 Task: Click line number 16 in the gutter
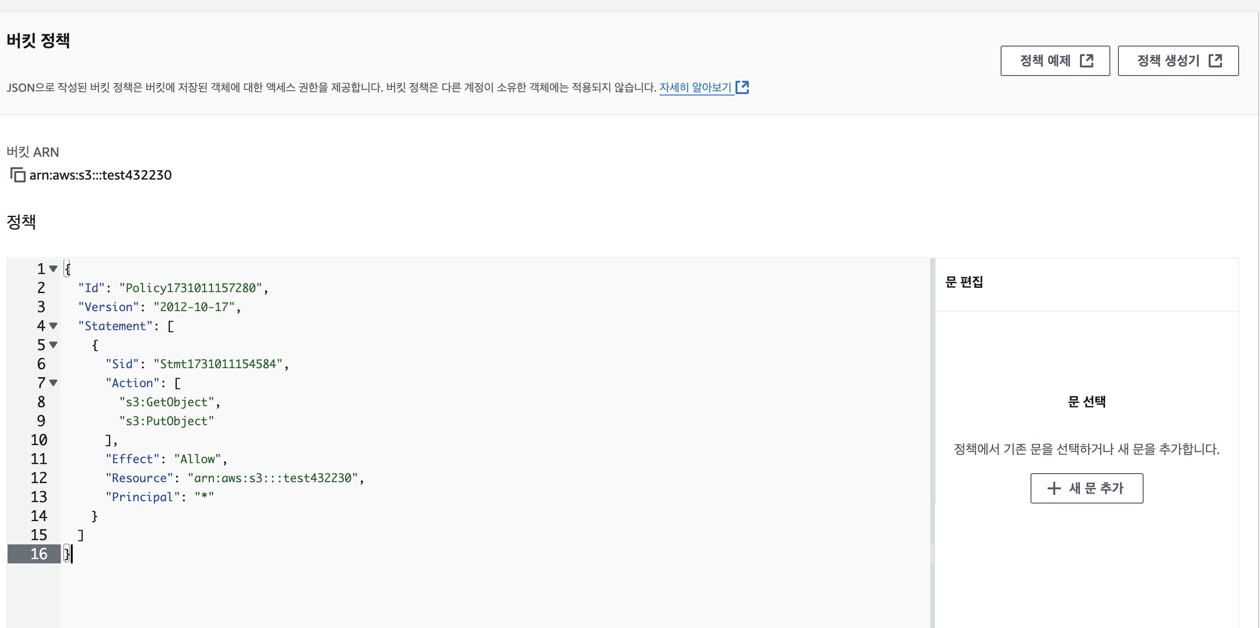[x=38, y=554]
